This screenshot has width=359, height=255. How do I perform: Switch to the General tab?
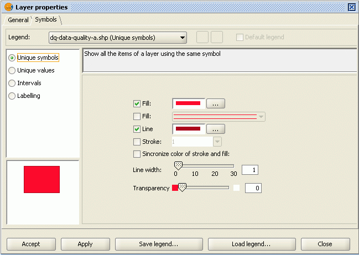18,20
